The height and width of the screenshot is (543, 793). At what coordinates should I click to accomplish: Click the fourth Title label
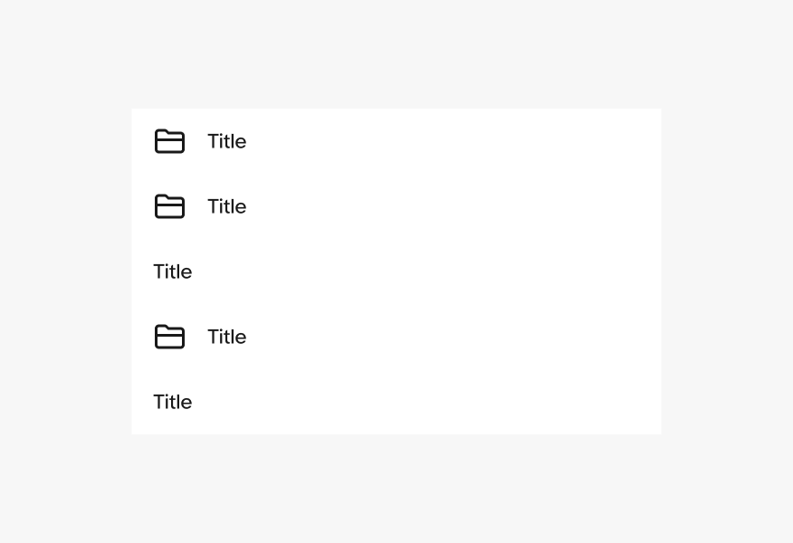tap(226, 337)
